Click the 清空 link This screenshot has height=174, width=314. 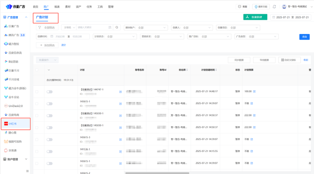(x=64, y=45)
